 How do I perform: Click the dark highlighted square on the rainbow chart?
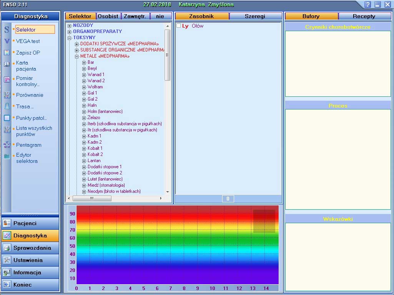click(x=264, y=221)
